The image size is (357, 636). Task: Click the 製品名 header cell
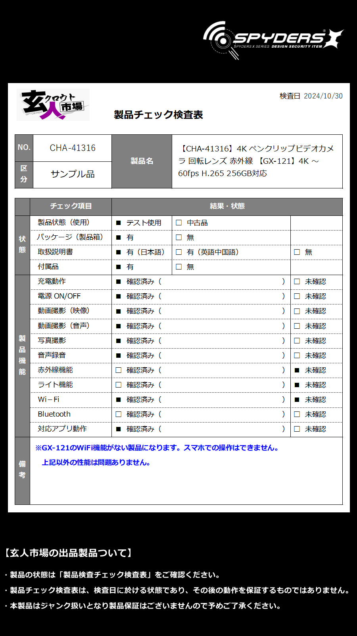pyautogui.click(x=142, y=161)
